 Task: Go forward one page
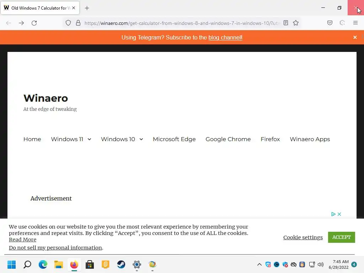click(x=21, y=23)
